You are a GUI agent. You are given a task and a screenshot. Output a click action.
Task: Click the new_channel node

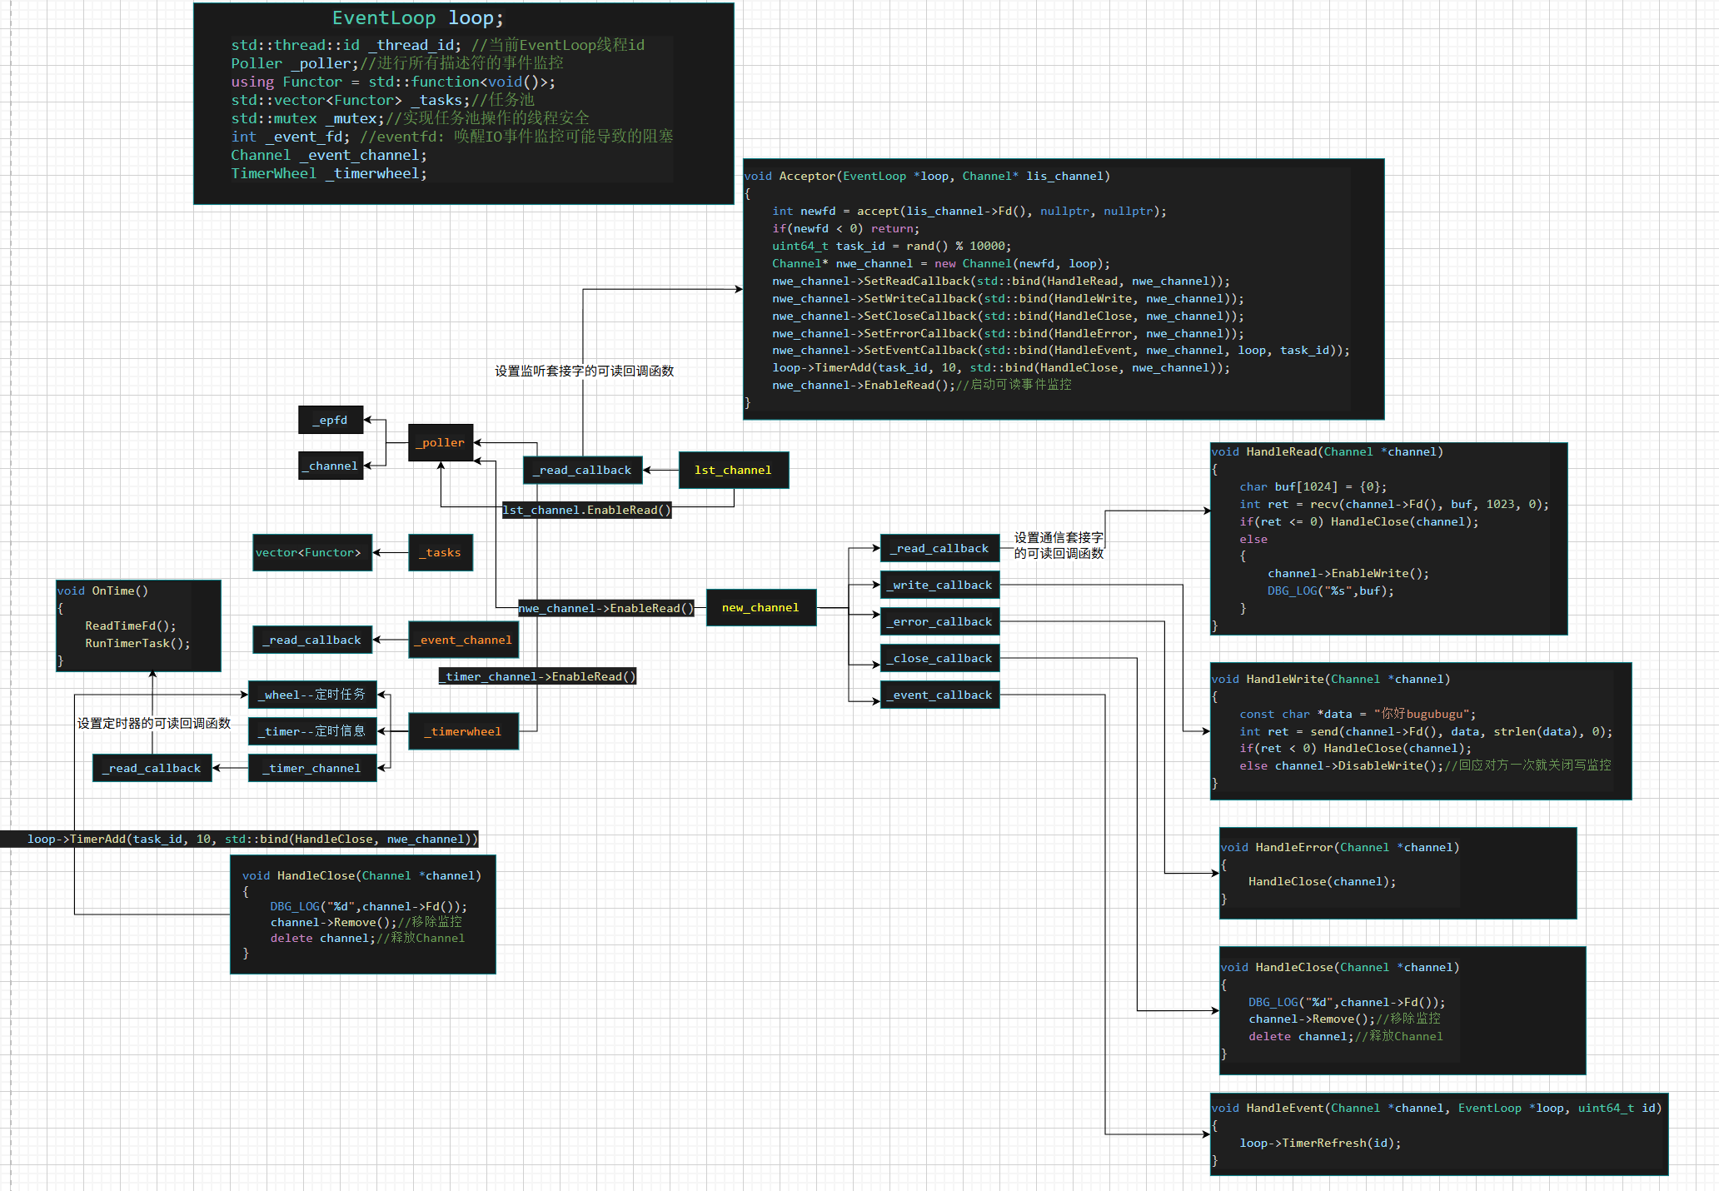[x=760, y=608]
